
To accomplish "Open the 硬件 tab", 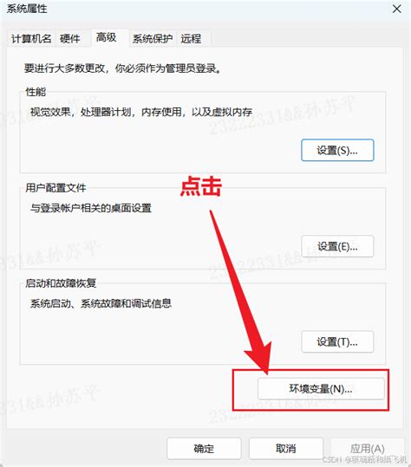I will (70, 39).
